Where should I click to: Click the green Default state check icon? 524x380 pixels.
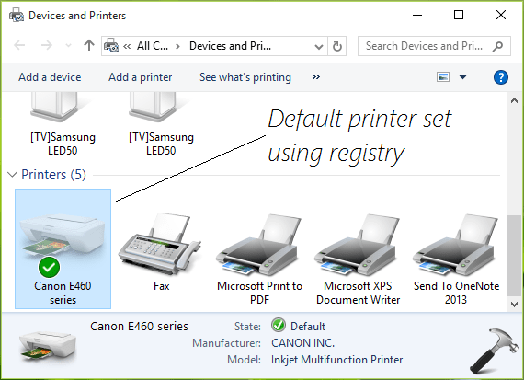pos(279,325)
